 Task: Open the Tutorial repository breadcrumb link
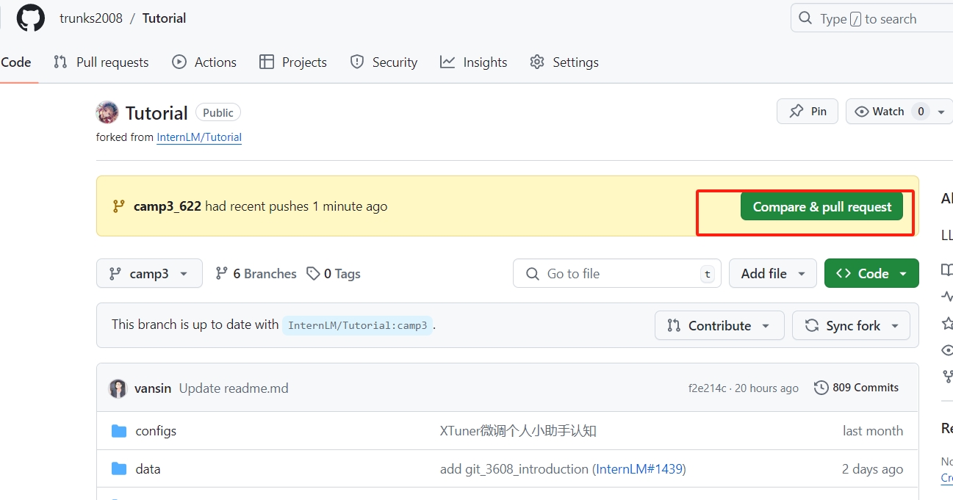click(x=164, y=18)
